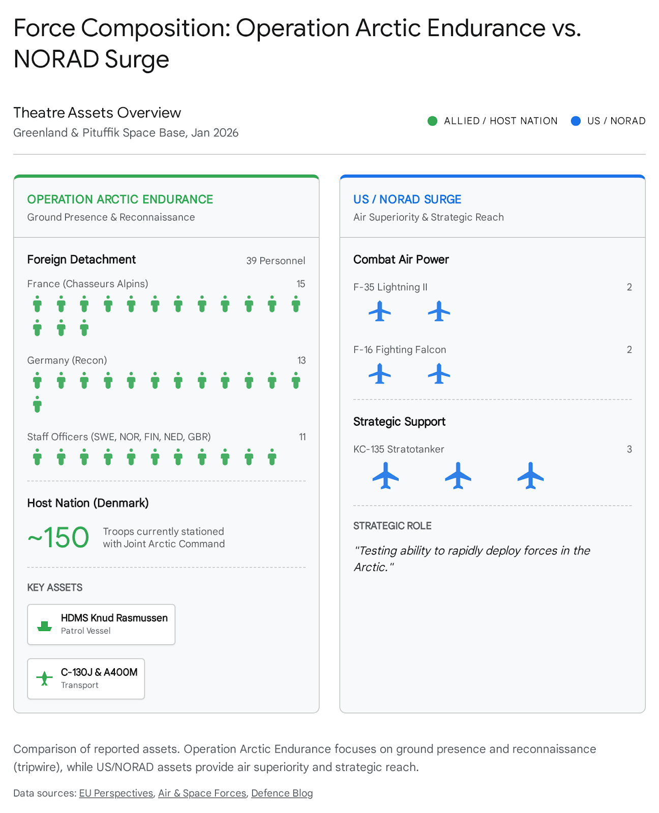Click the last KC-135 Stratotanker plane icon
Image resolution: width=659 pixels, height=813 pixels.
[530, 476]
